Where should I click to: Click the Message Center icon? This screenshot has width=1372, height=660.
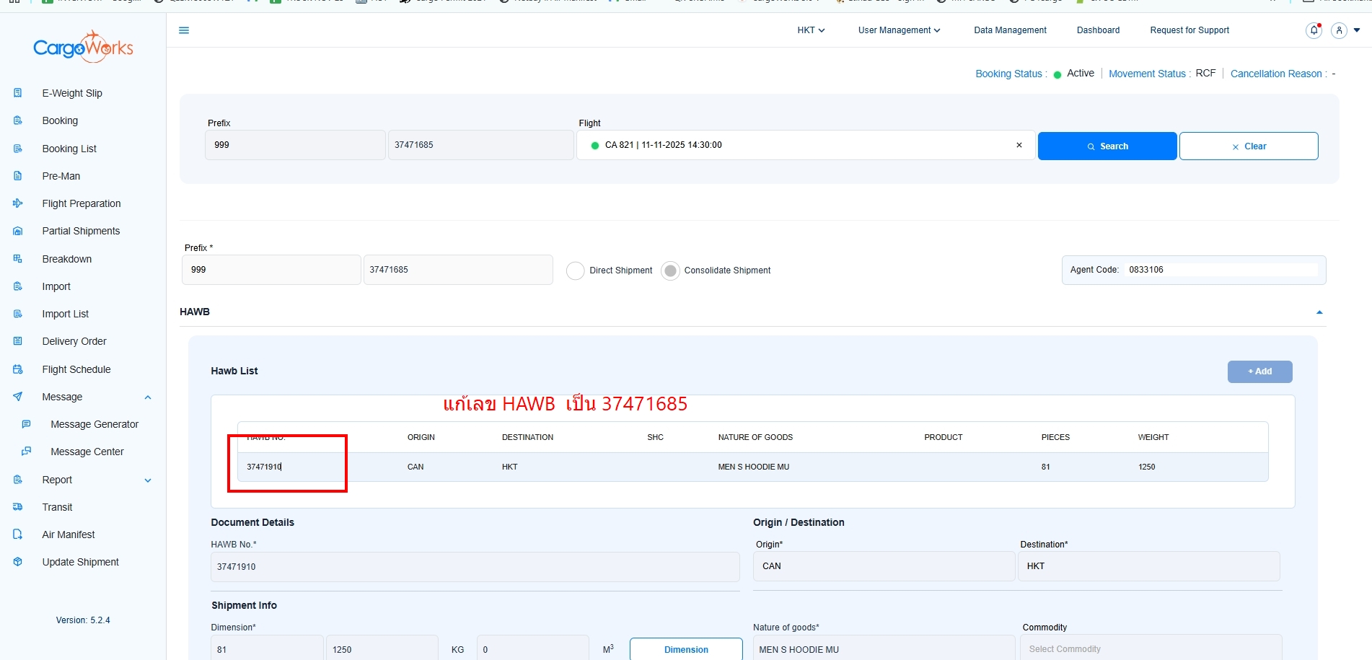(x=27, y=452)
